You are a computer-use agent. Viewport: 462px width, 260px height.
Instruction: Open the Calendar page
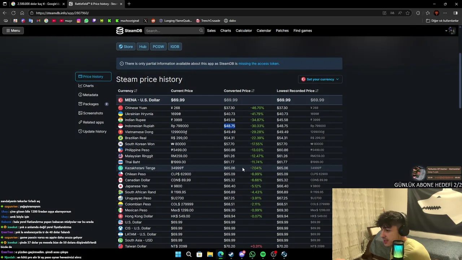tap(264, 31)
